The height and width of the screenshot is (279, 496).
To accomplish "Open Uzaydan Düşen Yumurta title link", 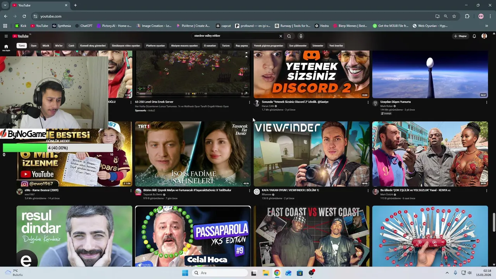I will 395,102.
